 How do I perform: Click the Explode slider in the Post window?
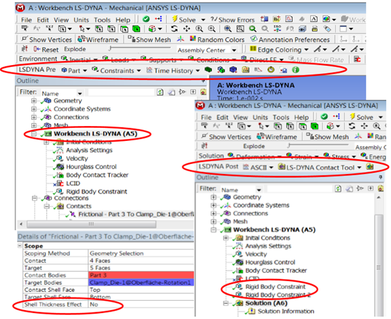318,145
